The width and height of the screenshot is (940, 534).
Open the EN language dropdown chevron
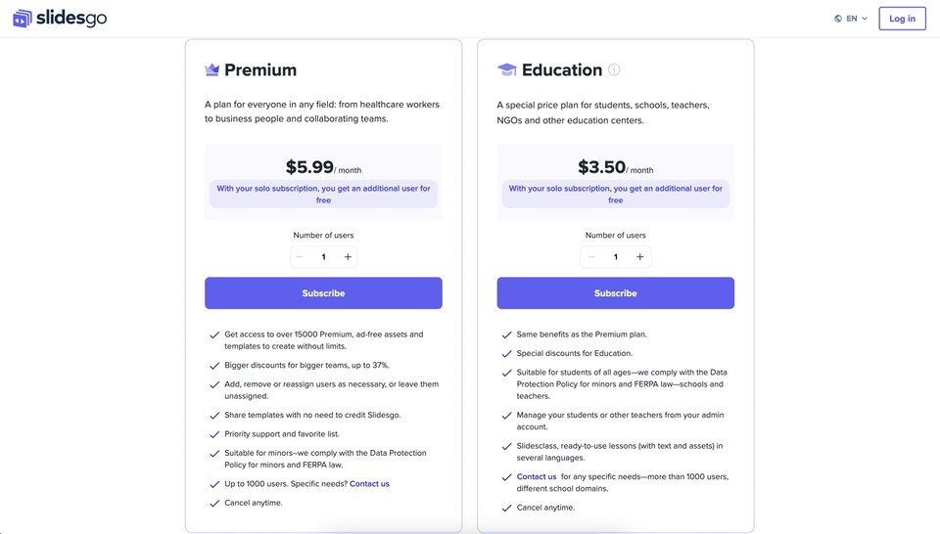(x=865, y=19)
